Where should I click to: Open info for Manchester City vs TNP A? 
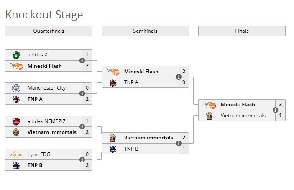(82, 93)
